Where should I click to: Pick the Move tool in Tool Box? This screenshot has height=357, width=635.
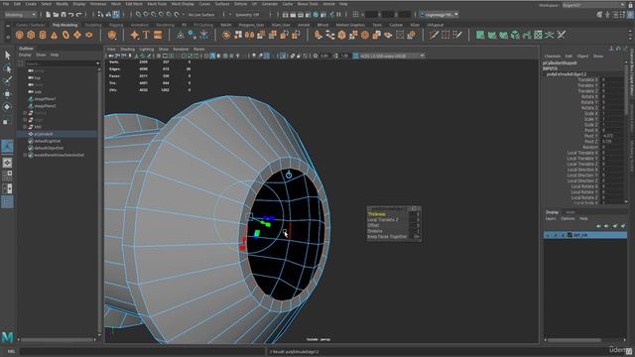[x=7, y=94]
